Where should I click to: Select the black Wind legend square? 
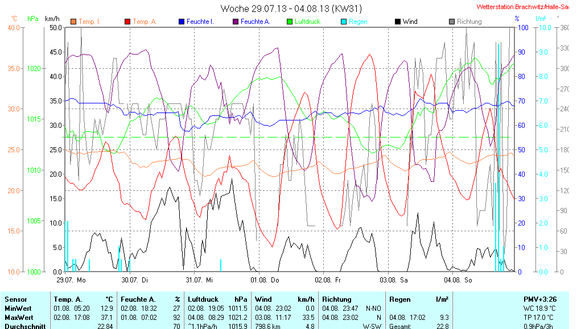point(398,22)
